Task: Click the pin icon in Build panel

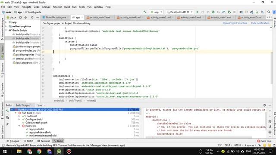Action: [7, 124]
